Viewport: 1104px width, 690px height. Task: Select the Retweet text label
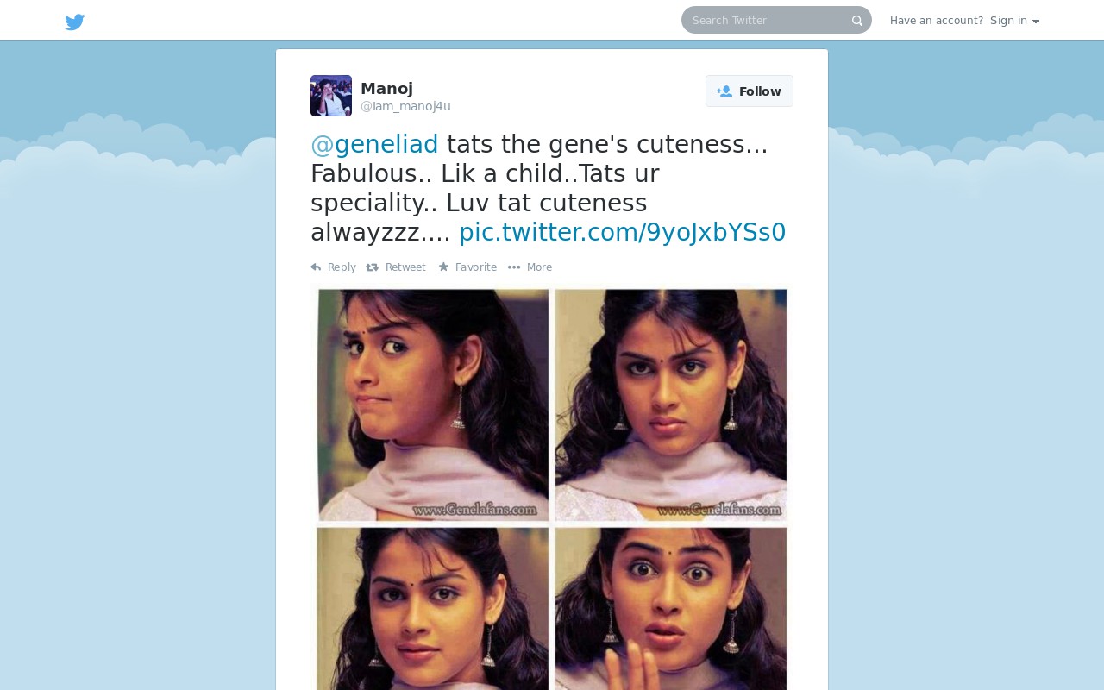coord(405,267)
